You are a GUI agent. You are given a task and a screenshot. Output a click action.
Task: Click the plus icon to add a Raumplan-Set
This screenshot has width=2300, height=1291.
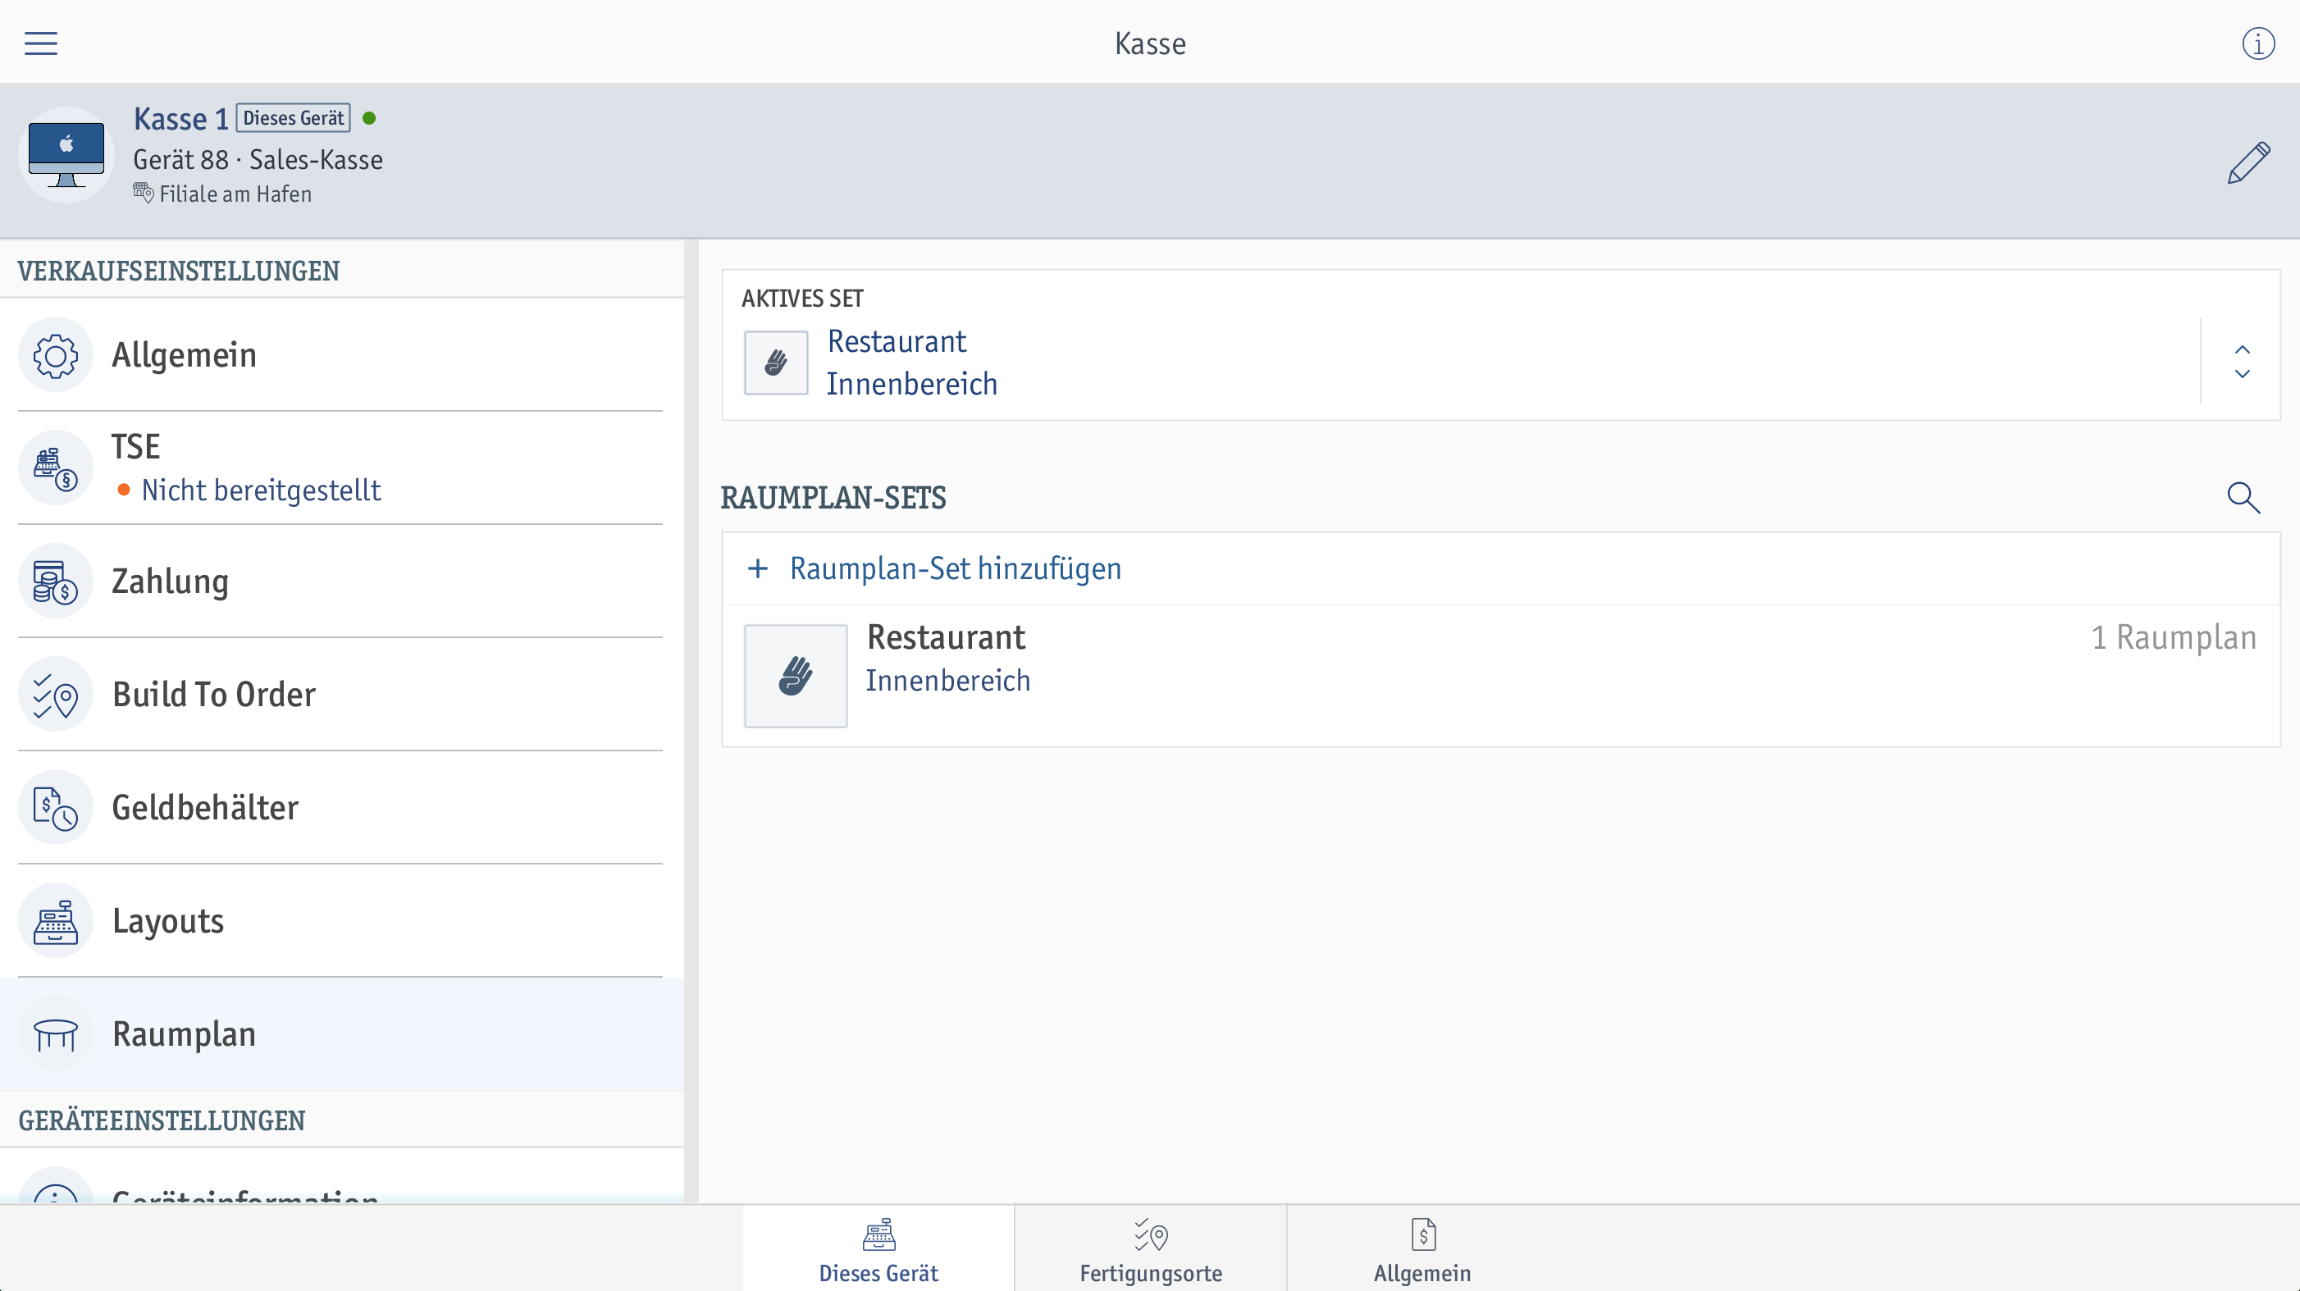click(x=758, y=568)
